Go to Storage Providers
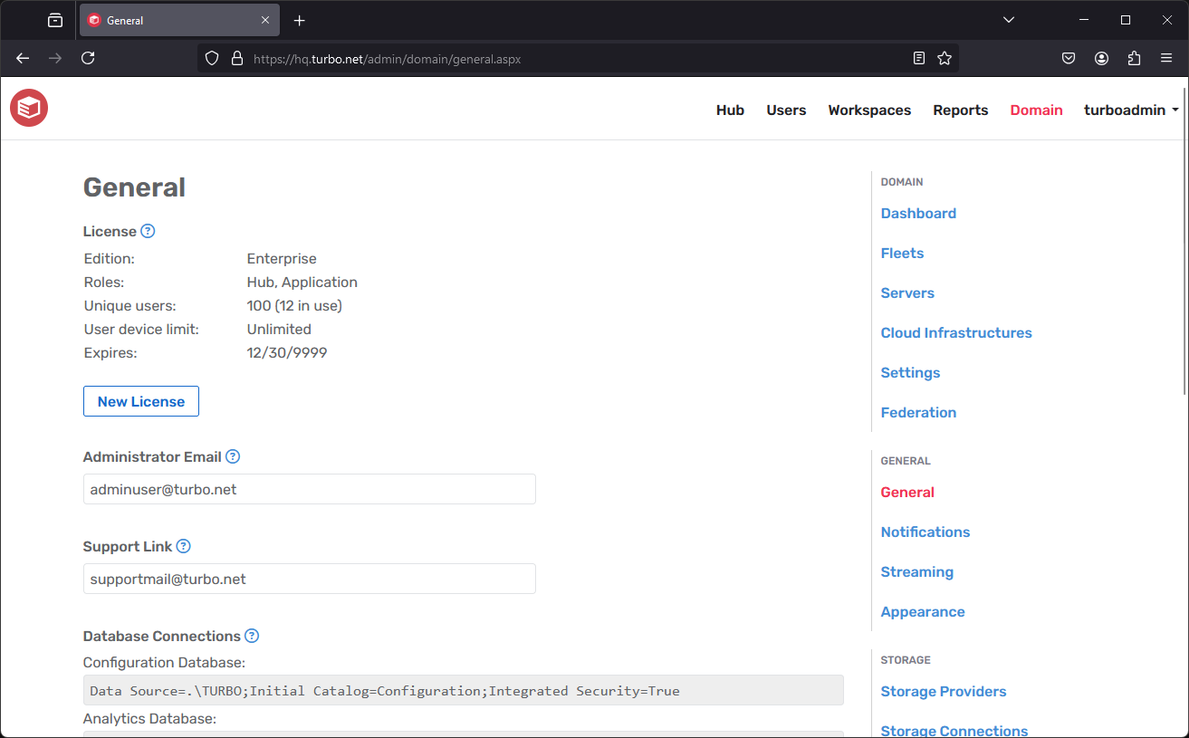 pyautogui.click(x=943, y=691)
